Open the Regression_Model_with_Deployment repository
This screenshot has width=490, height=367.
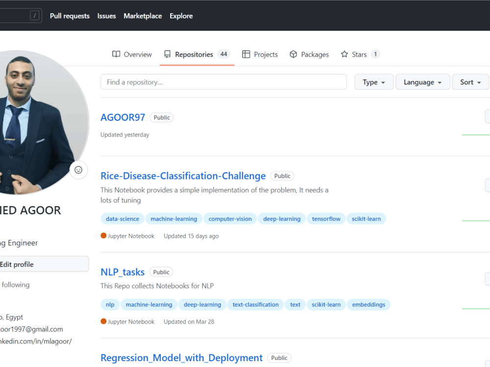click(x=181, y=358)
